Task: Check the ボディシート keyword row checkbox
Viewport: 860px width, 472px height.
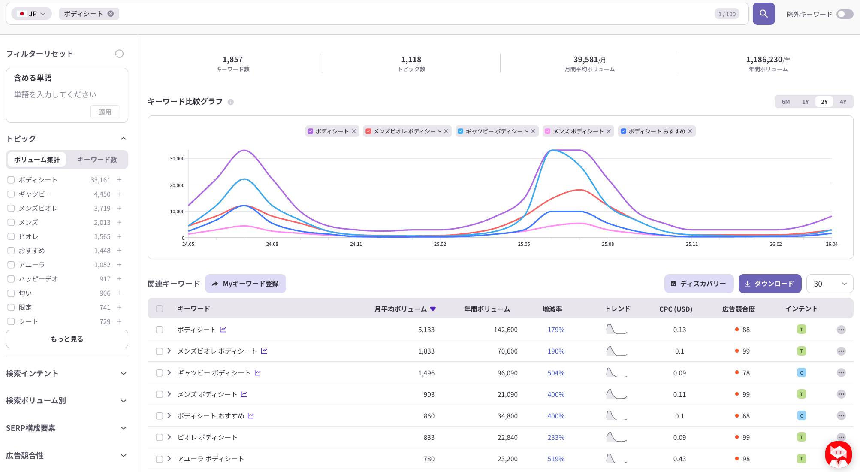Action: click(160, 330)
